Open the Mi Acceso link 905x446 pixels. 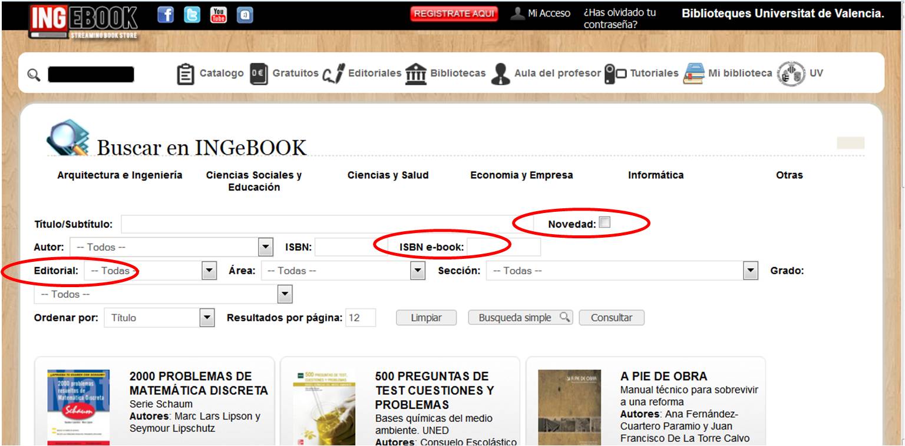coord(549,14)
